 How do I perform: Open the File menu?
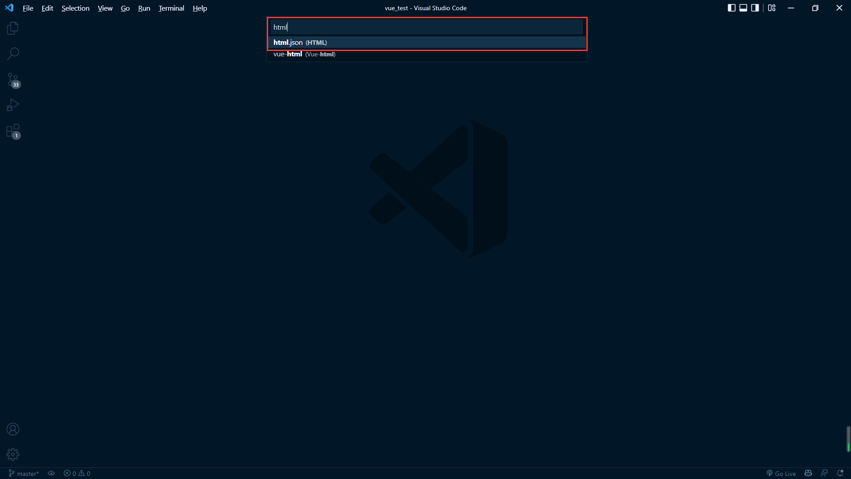tap(28, 8)
